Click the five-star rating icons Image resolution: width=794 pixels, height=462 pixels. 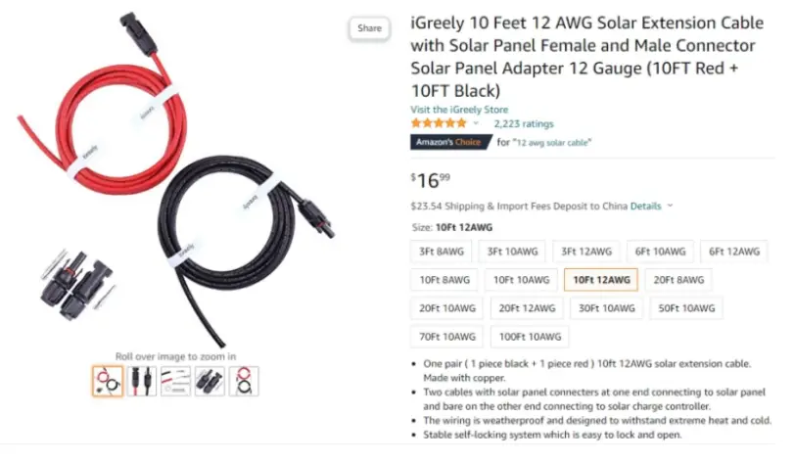pyautogui.click(x=439, y=123)
